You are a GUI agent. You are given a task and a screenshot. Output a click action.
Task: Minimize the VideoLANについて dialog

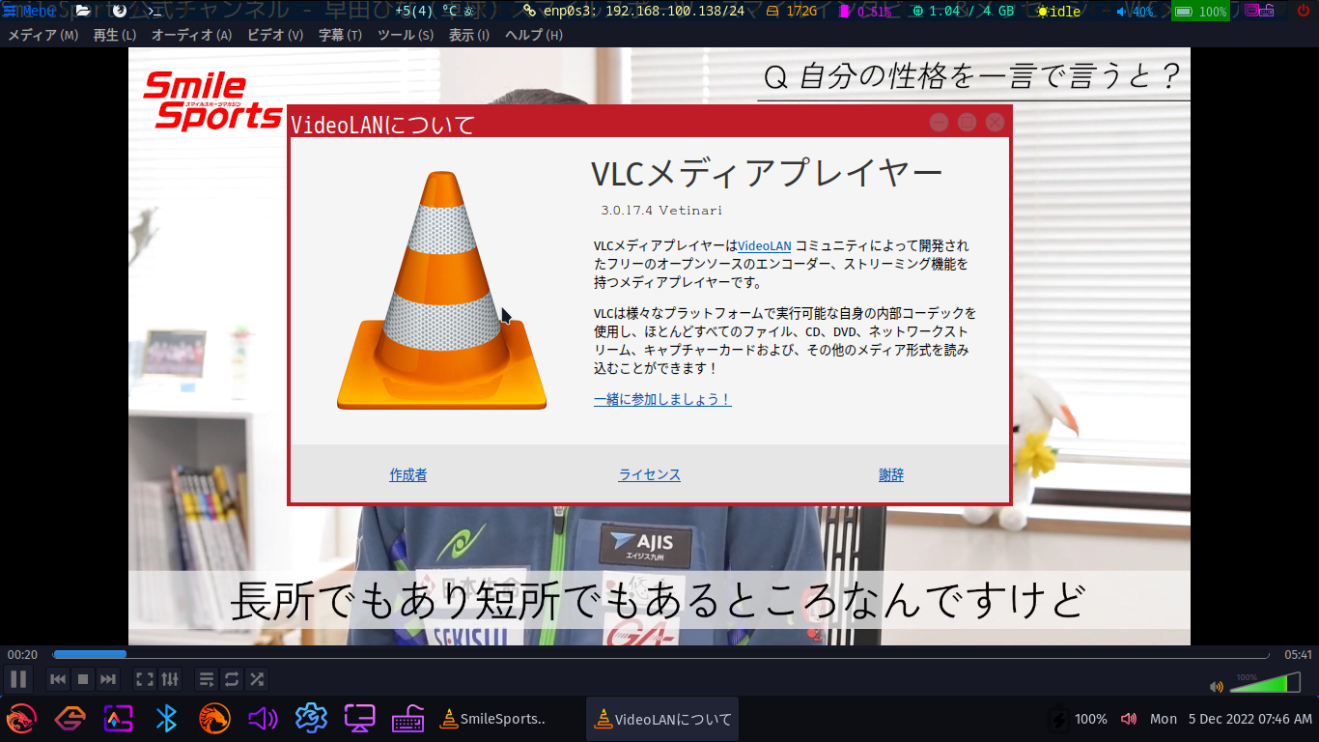point(939,122)
